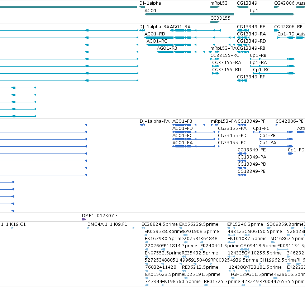Select the AGO1-RC transcript label
The height and width of the screenshot is (287, 305).
point(157,41)
